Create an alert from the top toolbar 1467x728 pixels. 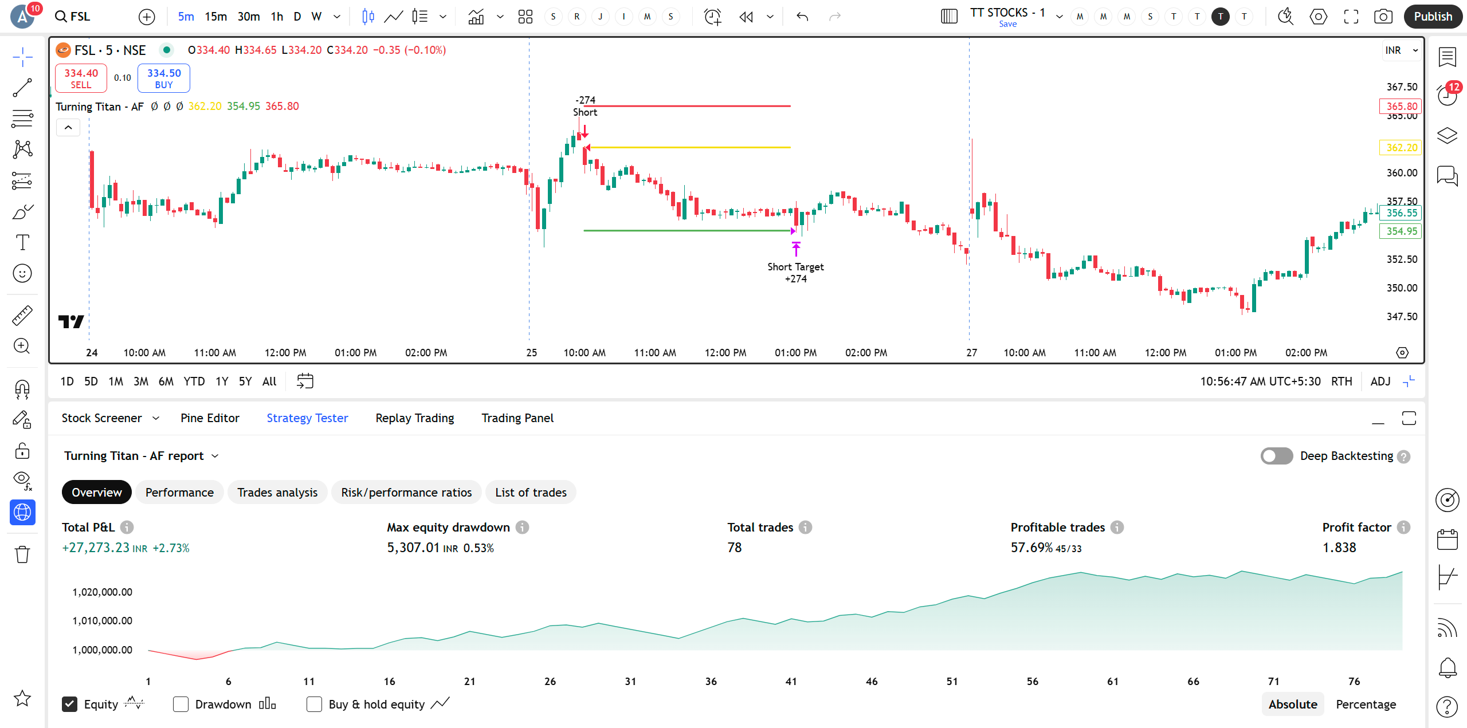(x=712, y=17)
